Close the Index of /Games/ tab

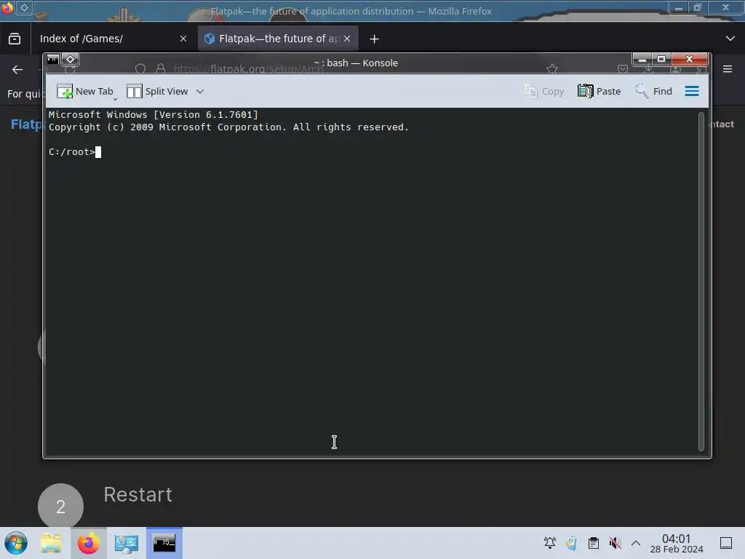(183, 39)
